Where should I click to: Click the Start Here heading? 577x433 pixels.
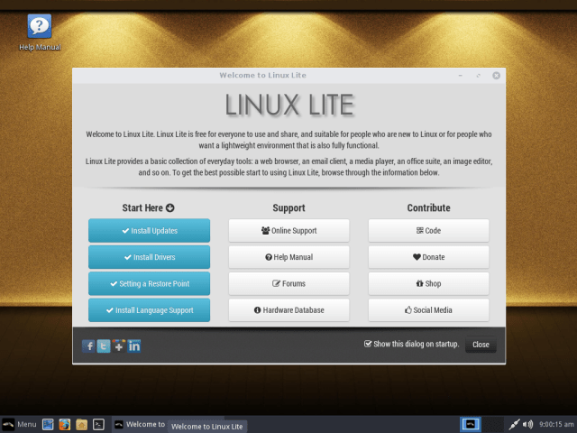[148, 207]
